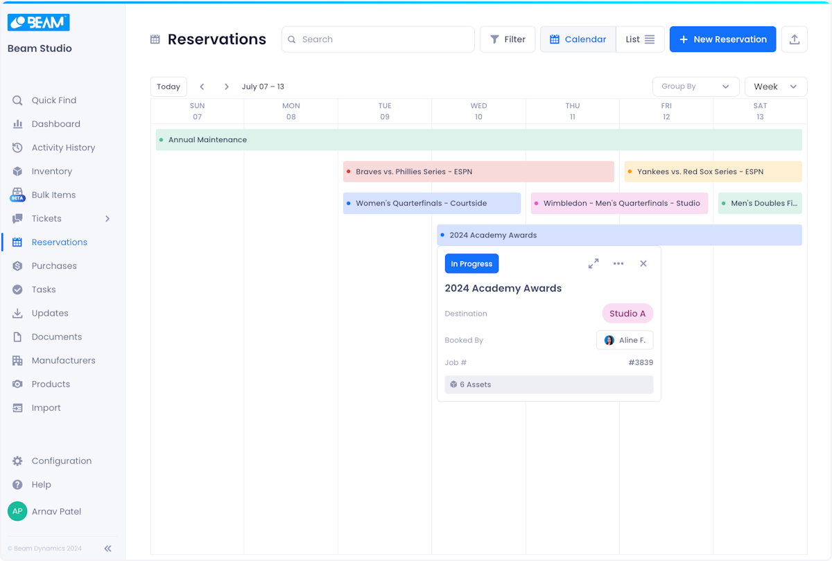Switch to Calendar view
Screen dimensions: 832x561
click(578, 39)
